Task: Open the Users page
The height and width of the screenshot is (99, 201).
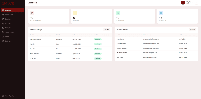Action: pyautogui.click(x=12, y=37)
